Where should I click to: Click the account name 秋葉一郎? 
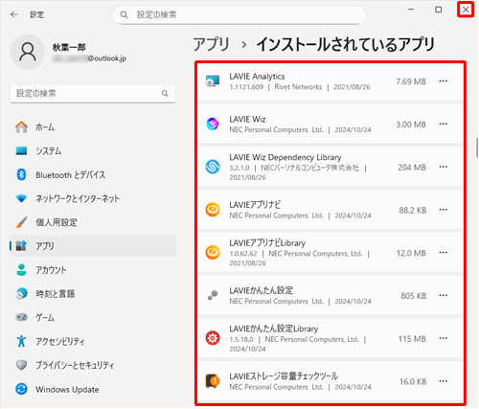69,47
